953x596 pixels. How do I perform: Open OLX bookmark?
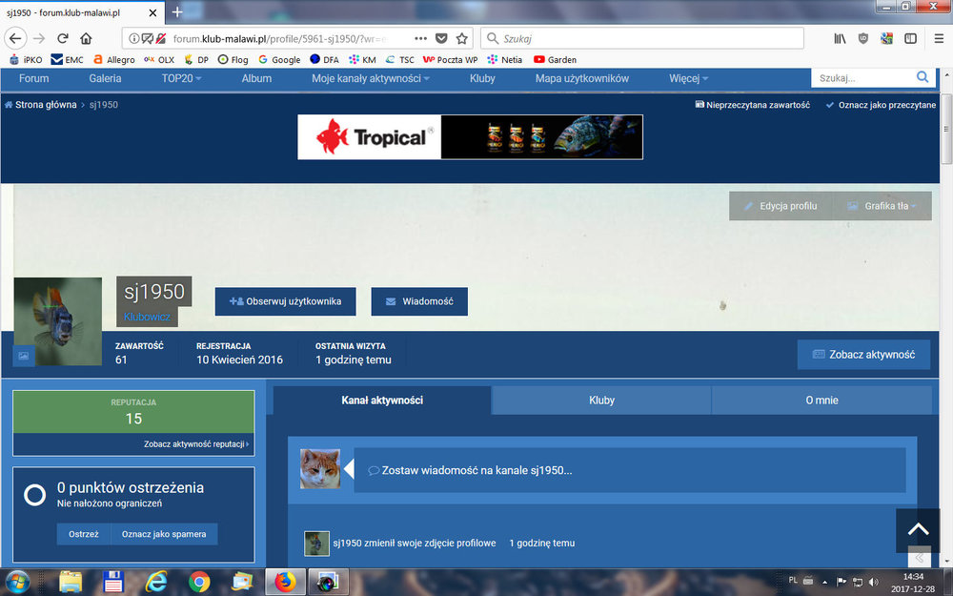pos(159,59)
